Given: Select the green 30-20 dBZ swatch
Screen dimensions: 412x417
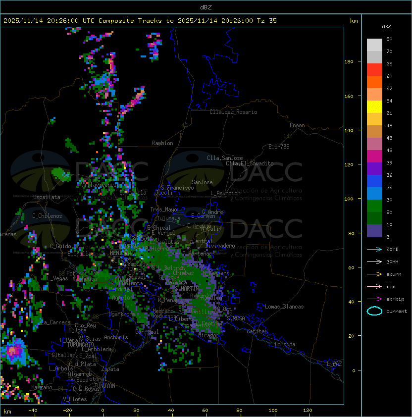Looking at the screenshot, I should click(x=374, y=206).
